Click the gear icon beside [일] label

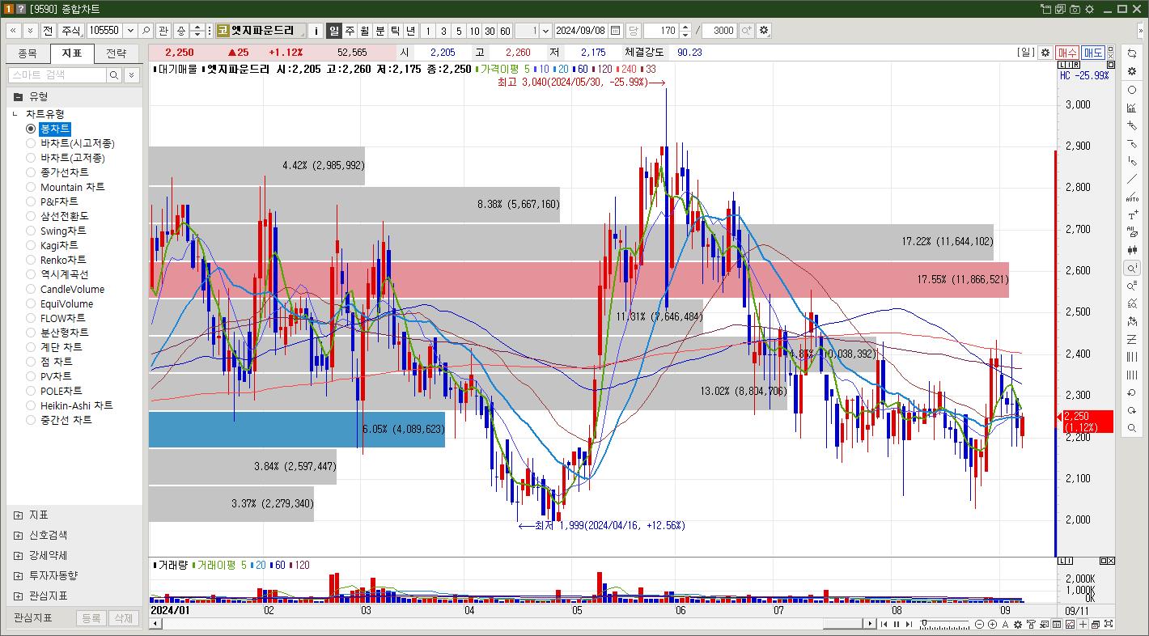1045,53
